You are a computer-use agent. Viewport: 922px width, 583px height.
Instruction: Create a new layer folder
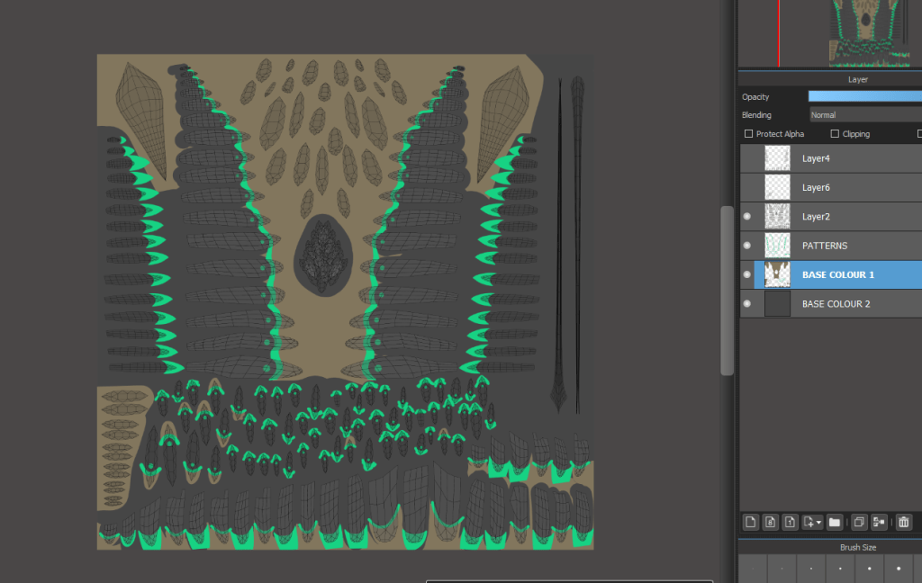point(835,522)
